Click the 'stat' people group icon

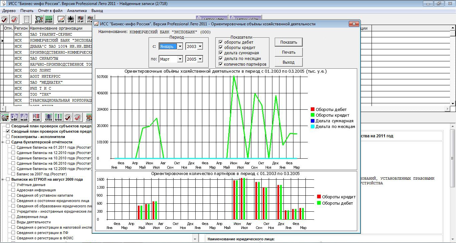click(x=71, y=19)
